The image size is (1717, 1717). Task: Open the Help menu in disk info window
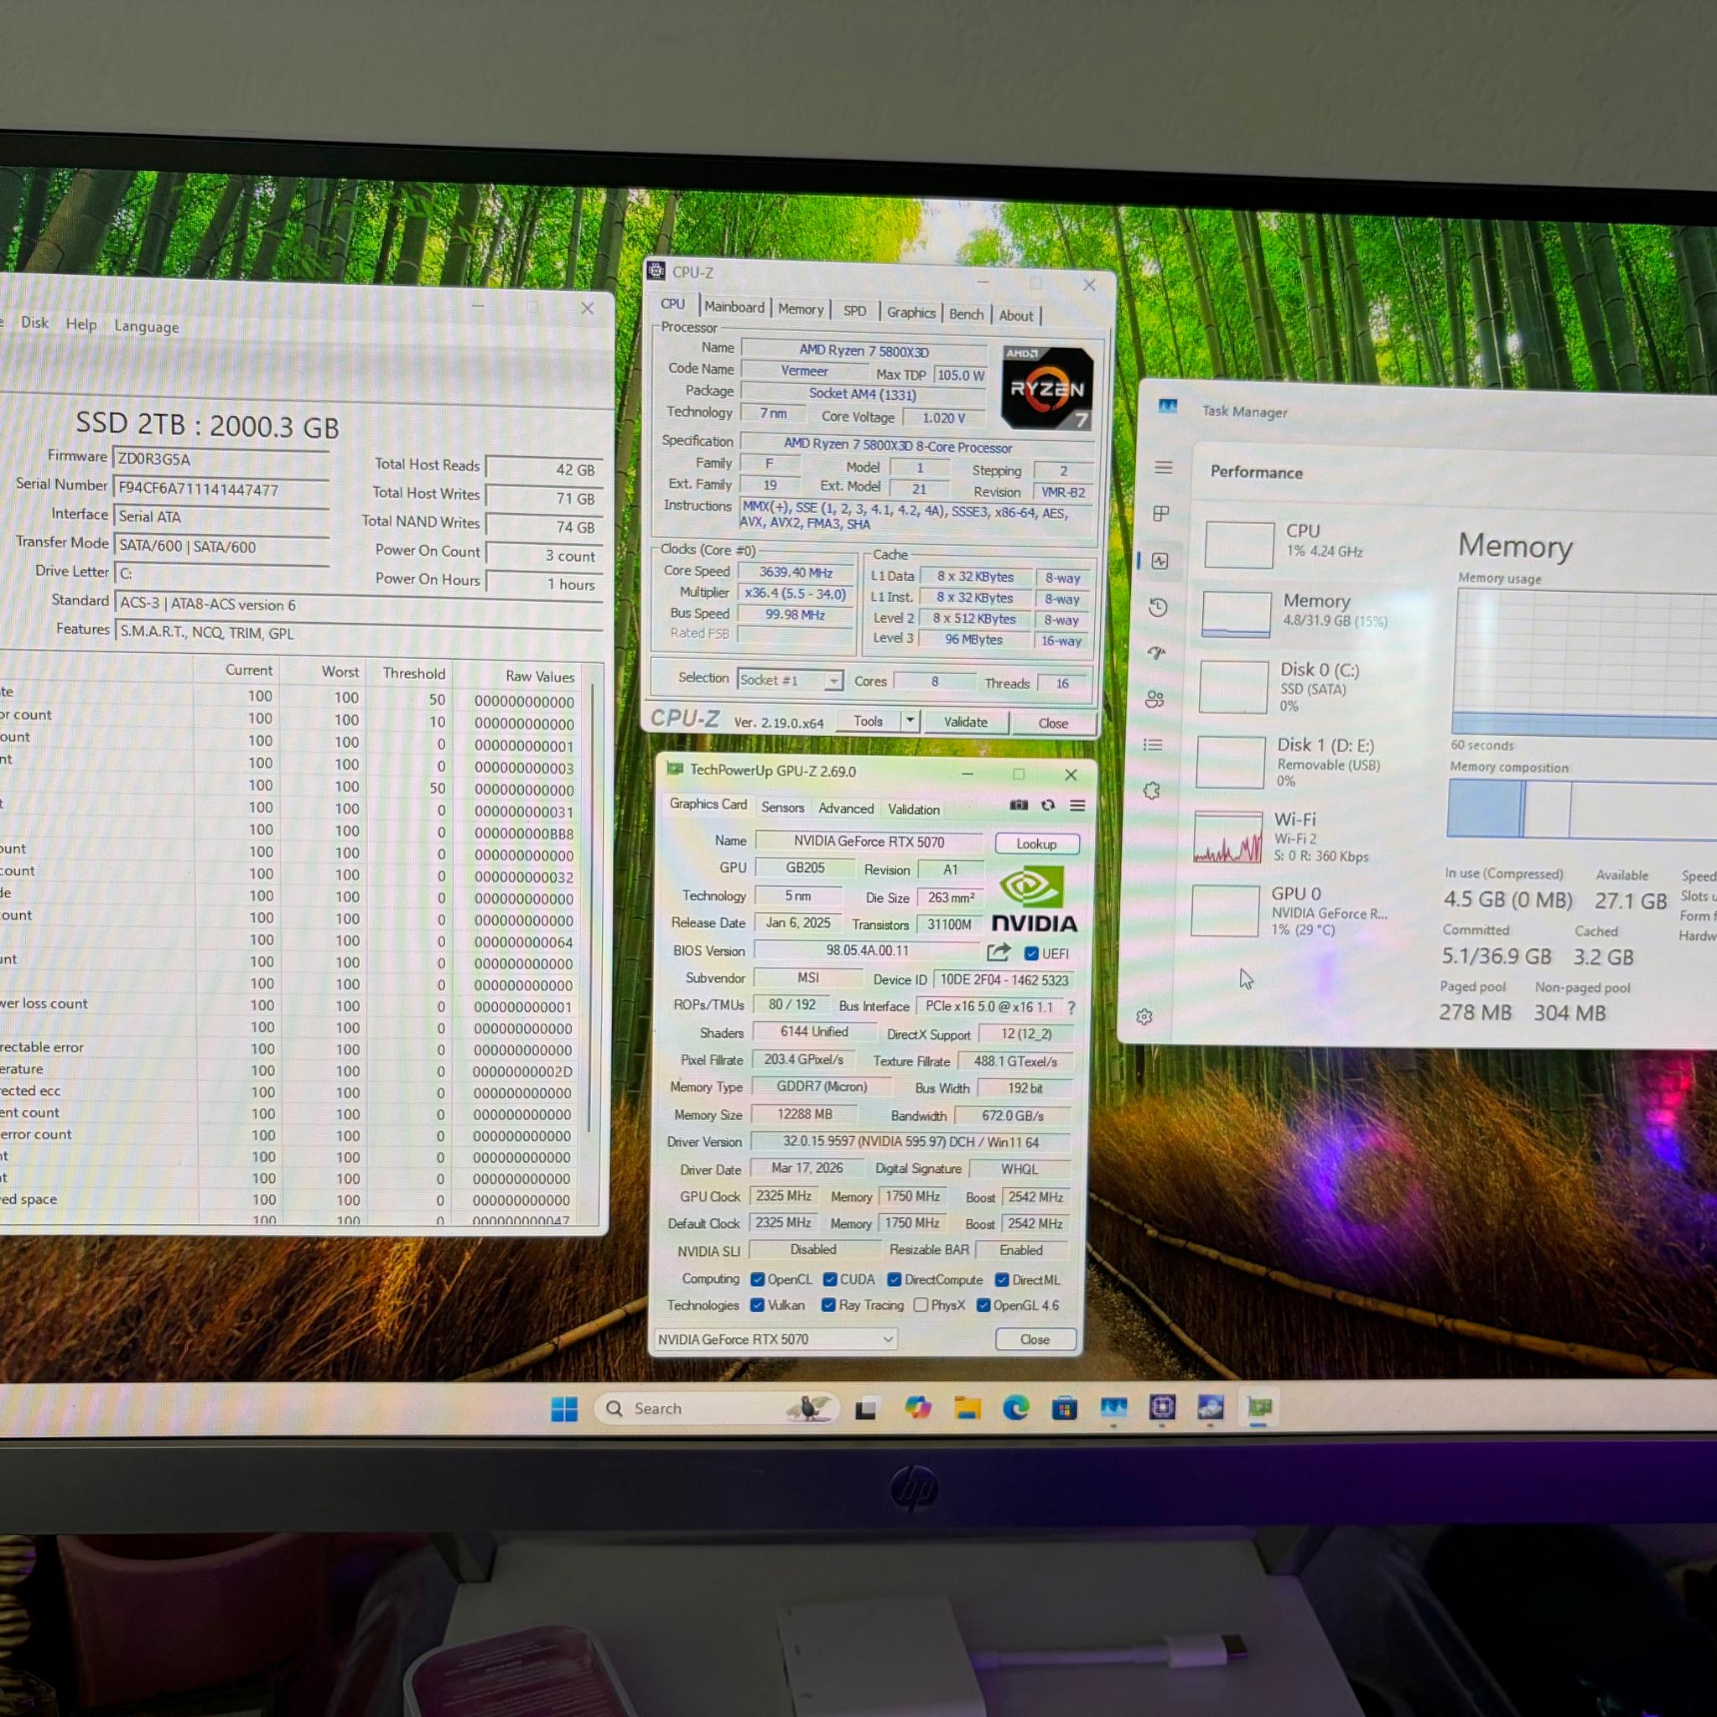(80, 324)
